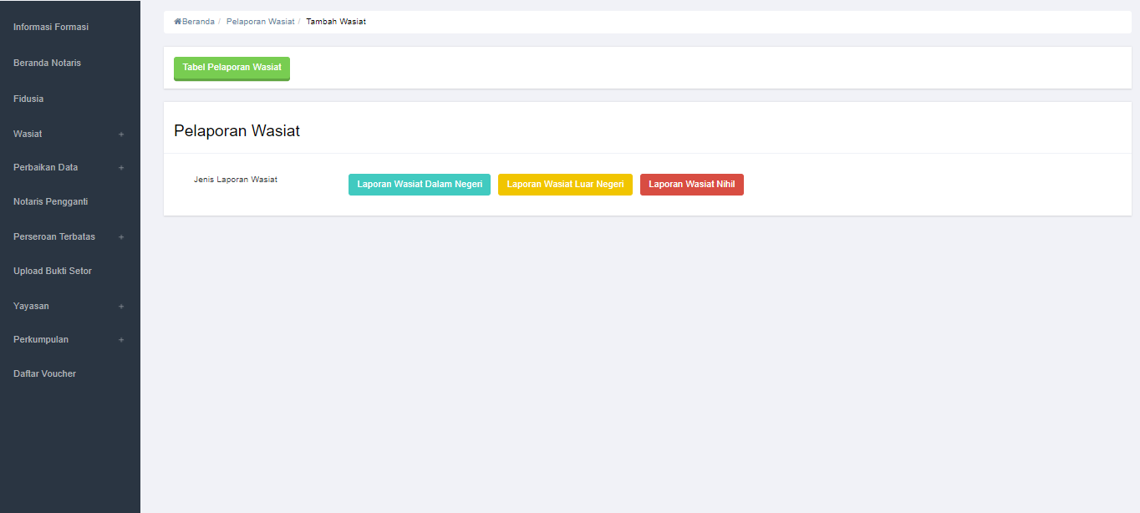Click the Pelaporan Wasiat breadcrumb link
The width and height of the screenshot is (1140, 513).
tap(260, 22)
